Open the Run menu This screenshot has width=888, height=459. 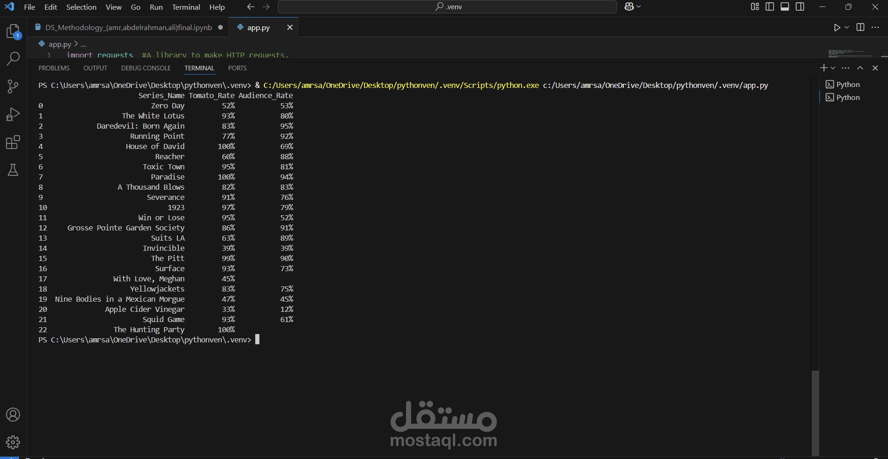[x=156, y=7]
